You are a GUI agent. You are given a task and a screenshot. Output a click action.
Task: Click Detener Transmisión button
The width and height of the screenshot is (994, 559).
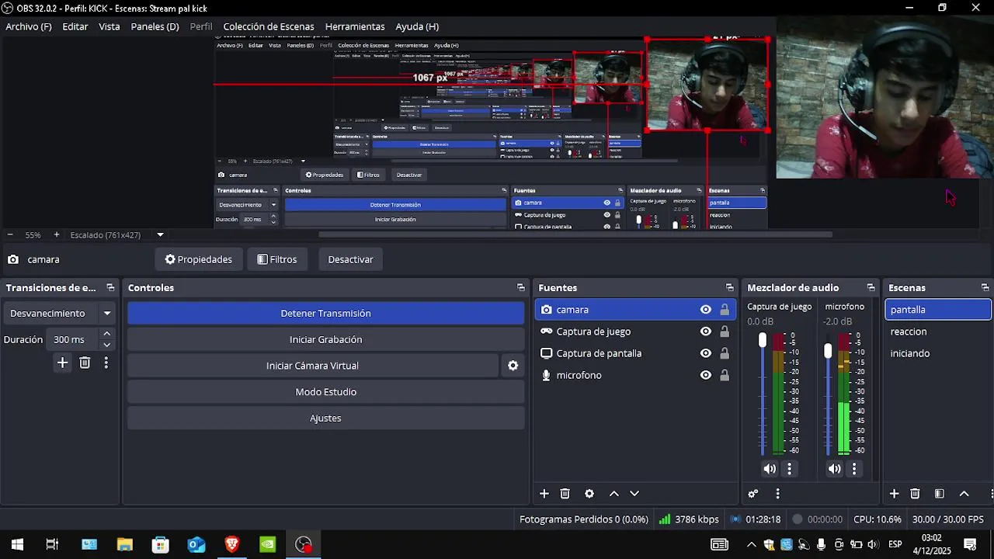(326, 314)
